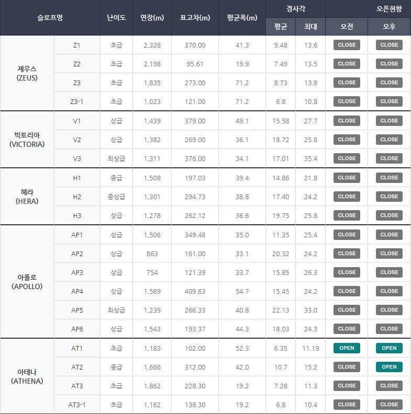The image size is (411, 414).
Task: Click the 연장(m) column header
Action: [152, 18]
